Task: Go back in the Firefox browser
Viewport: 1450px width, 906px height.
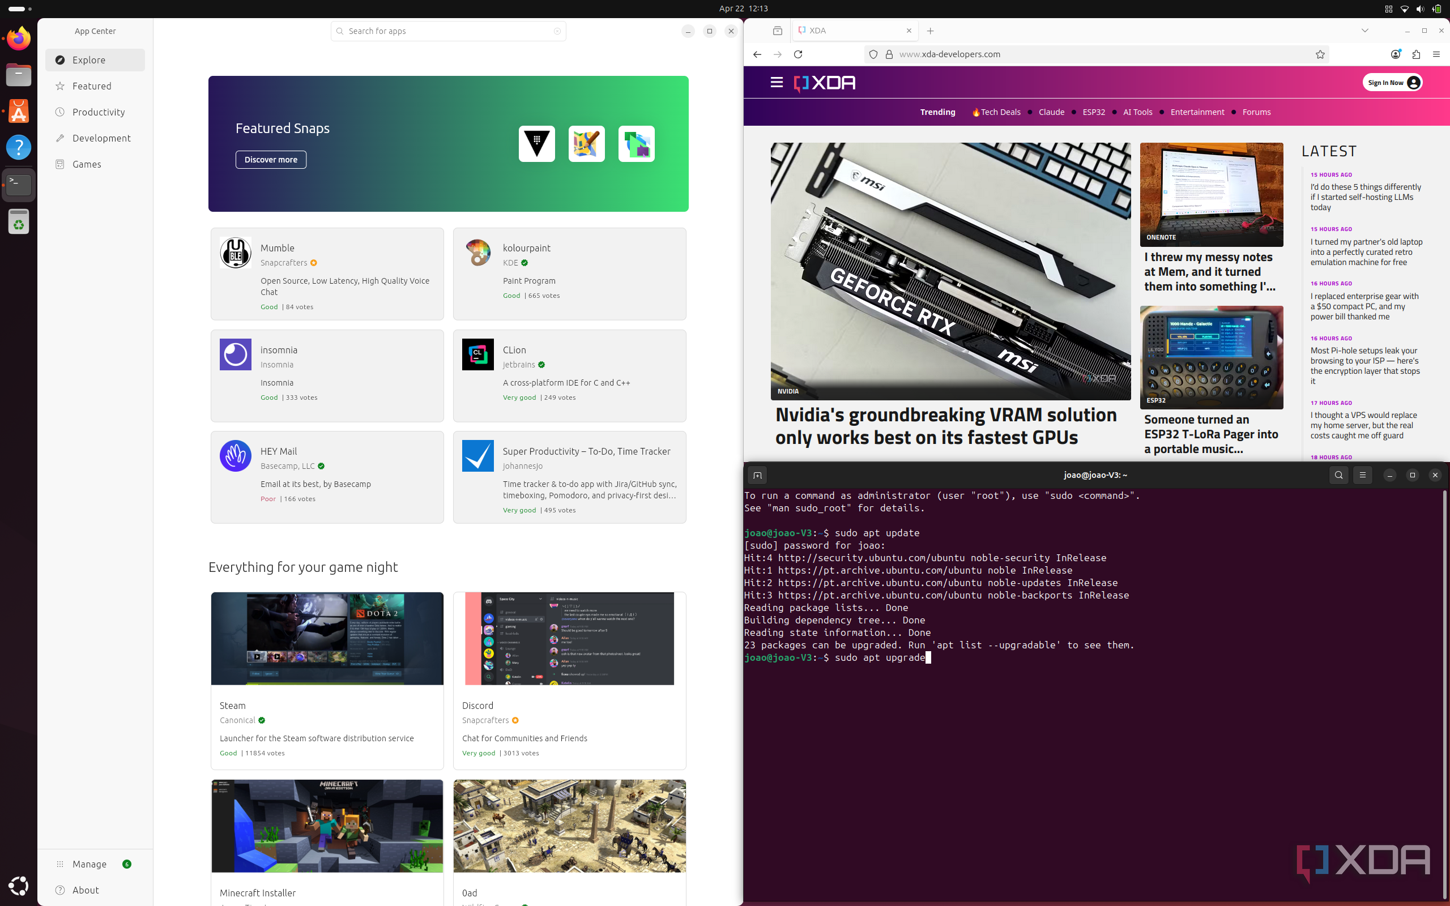Action: (x=757, y=54)
